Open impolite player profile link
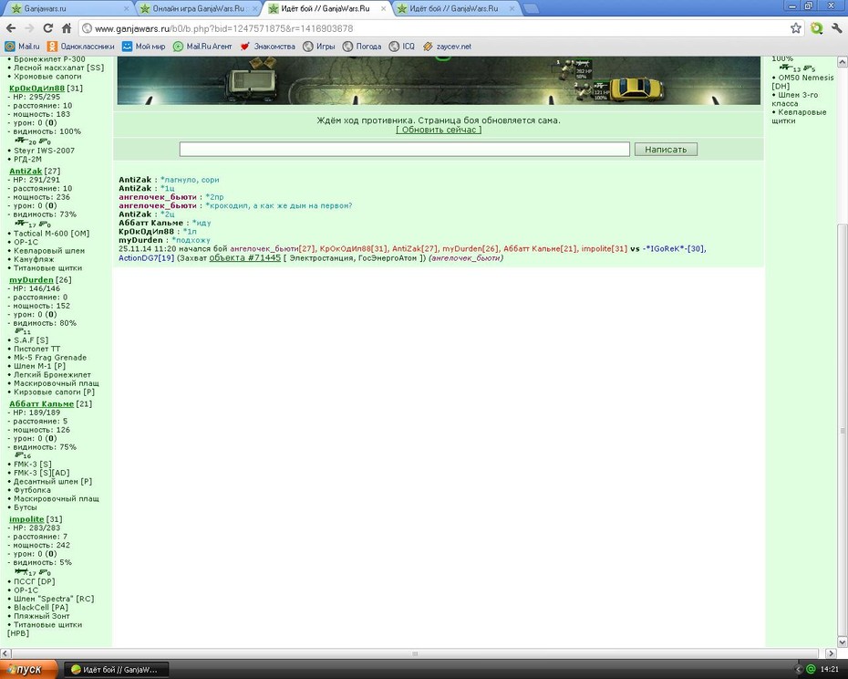848x679 pixels. (x=26, y=519)
